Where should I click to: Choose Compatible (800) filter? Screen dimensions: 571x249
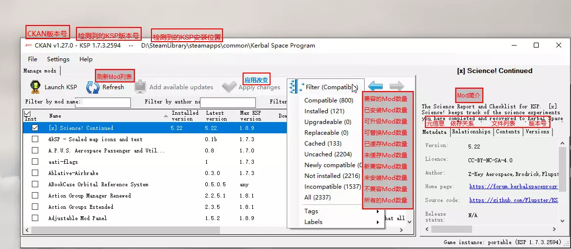(329, 100)
